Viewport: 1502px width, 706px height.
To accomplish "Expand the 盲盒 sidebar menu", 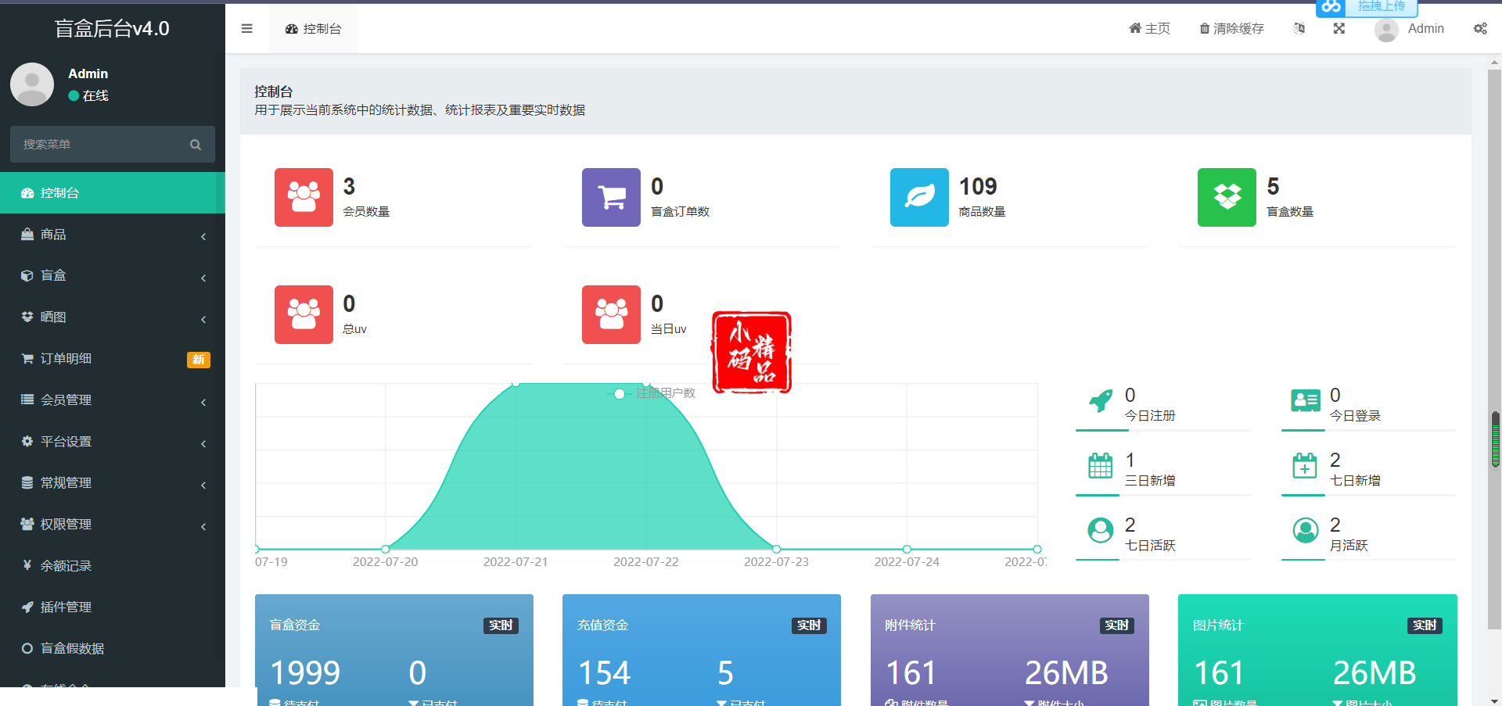I will point(113,276).
